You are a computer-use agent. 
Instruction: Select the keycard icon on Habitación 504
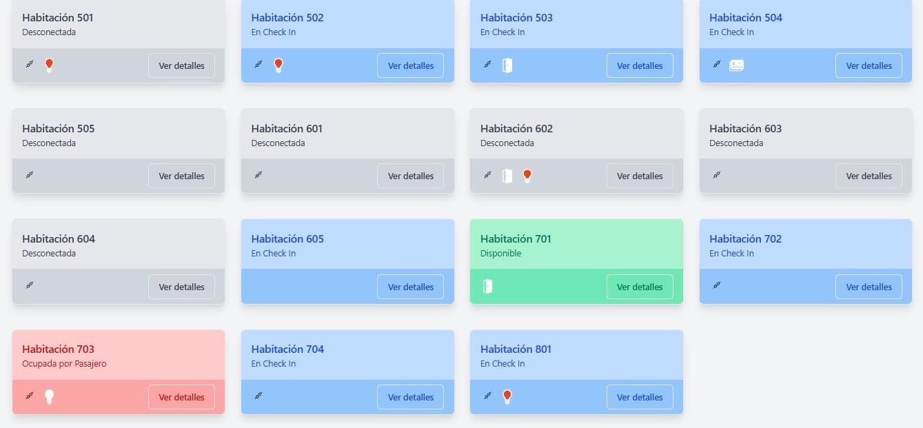tap(738, 64)
